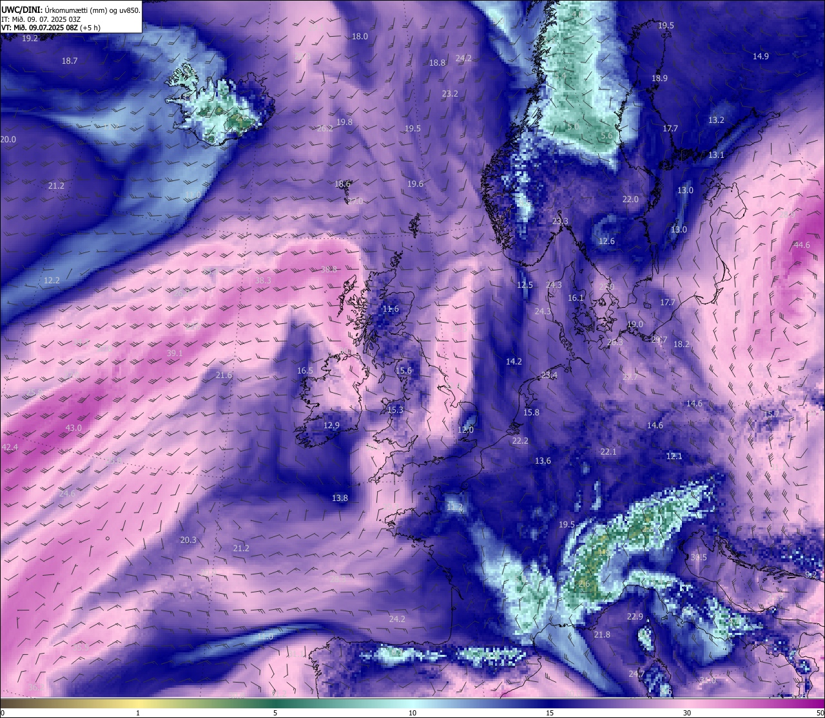Select the 30 tick label on the color scale
This screenshot has height=718, width=825.
687,713
